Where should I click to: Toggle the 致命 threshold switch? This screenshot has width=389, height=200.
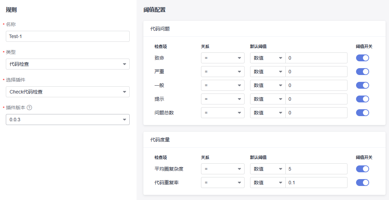tap(362, 58)
